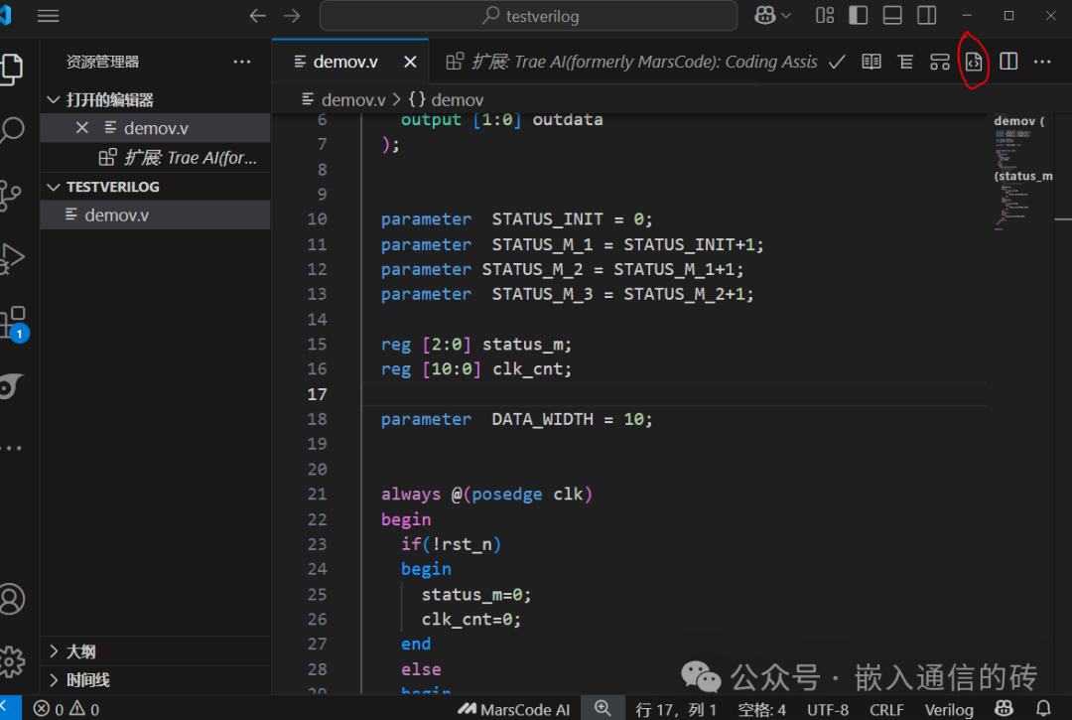Open Settings gear in the activity bar
Viewport: 1072px width, 720px height.
(x=16, y=661)
